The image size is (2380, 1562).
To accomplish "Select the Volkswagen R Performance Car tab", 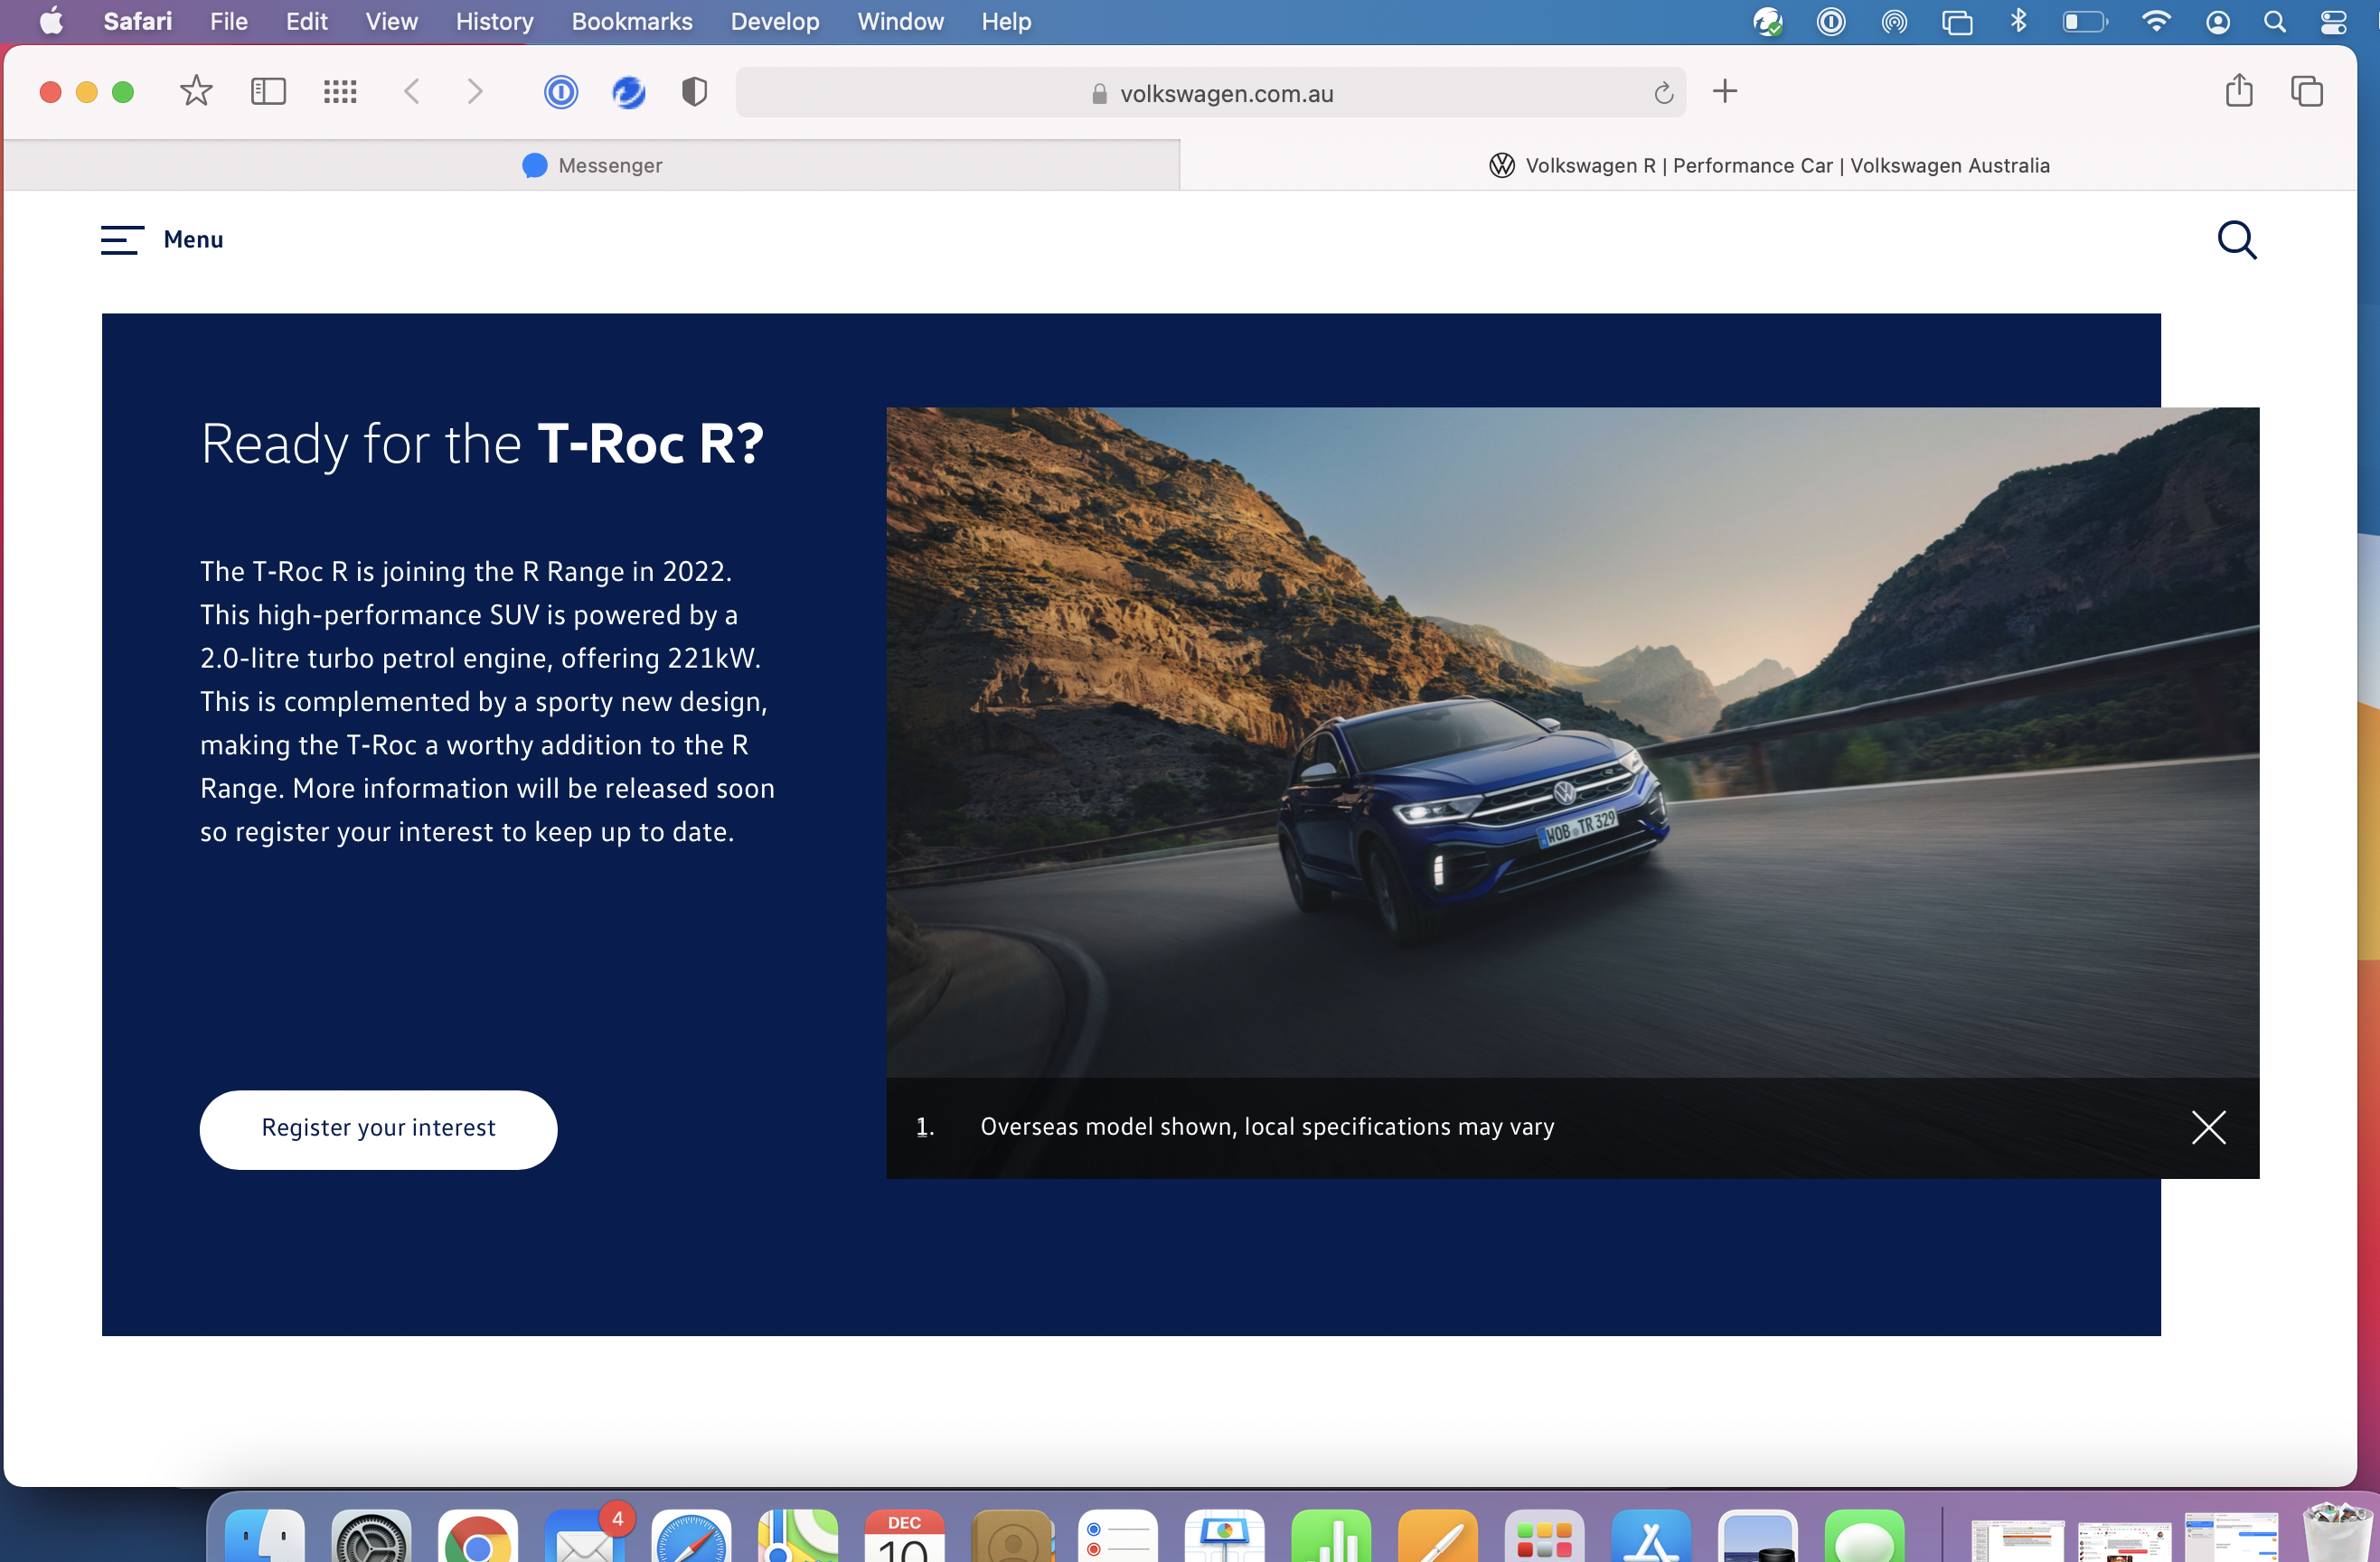I will 1768,165.
